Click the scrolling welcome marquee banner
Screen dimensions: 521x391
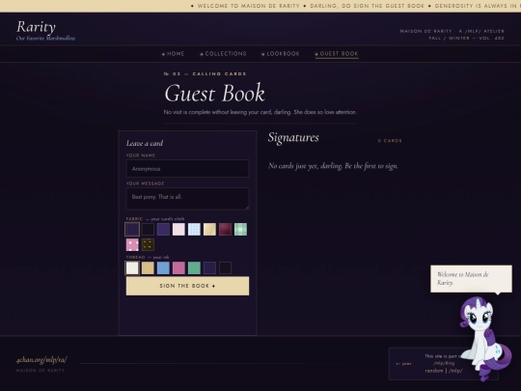[x=260, y=6]
